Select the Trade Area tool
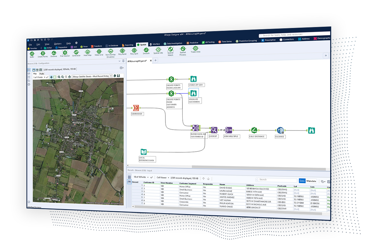Image resolution: width=367 pixels, height=248 pixels. click(195, 49)
